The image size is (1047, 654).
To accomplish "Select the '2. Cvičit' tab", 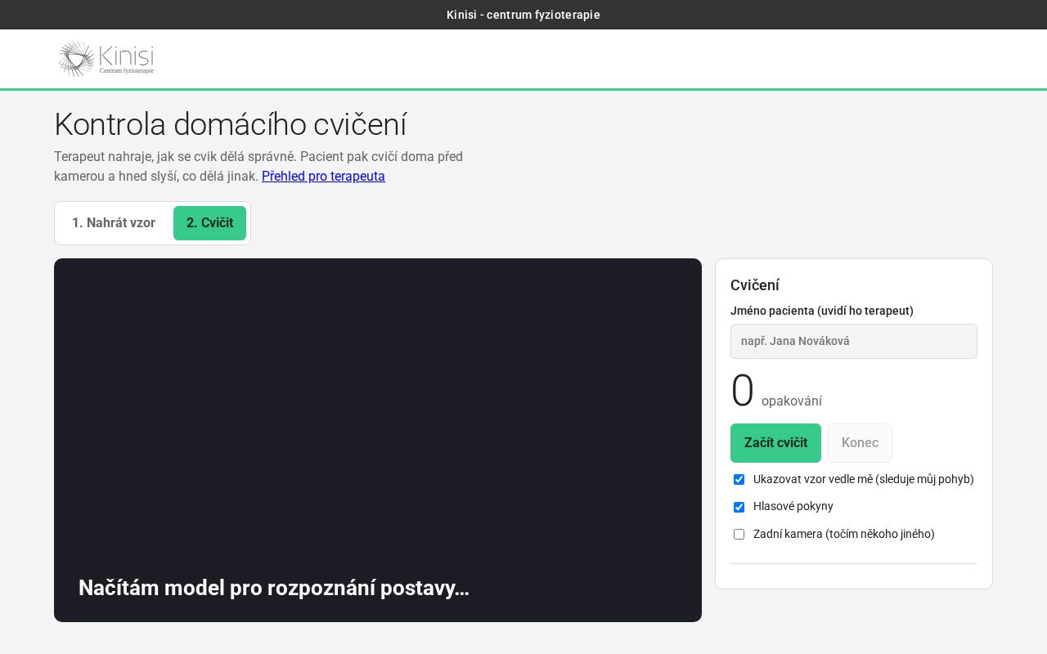I will [x=209, y=223].
